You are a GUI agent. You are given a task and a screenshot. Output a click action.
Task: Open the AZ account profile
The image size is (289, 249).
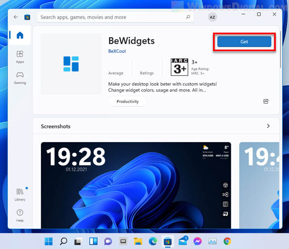click(212, 17)
